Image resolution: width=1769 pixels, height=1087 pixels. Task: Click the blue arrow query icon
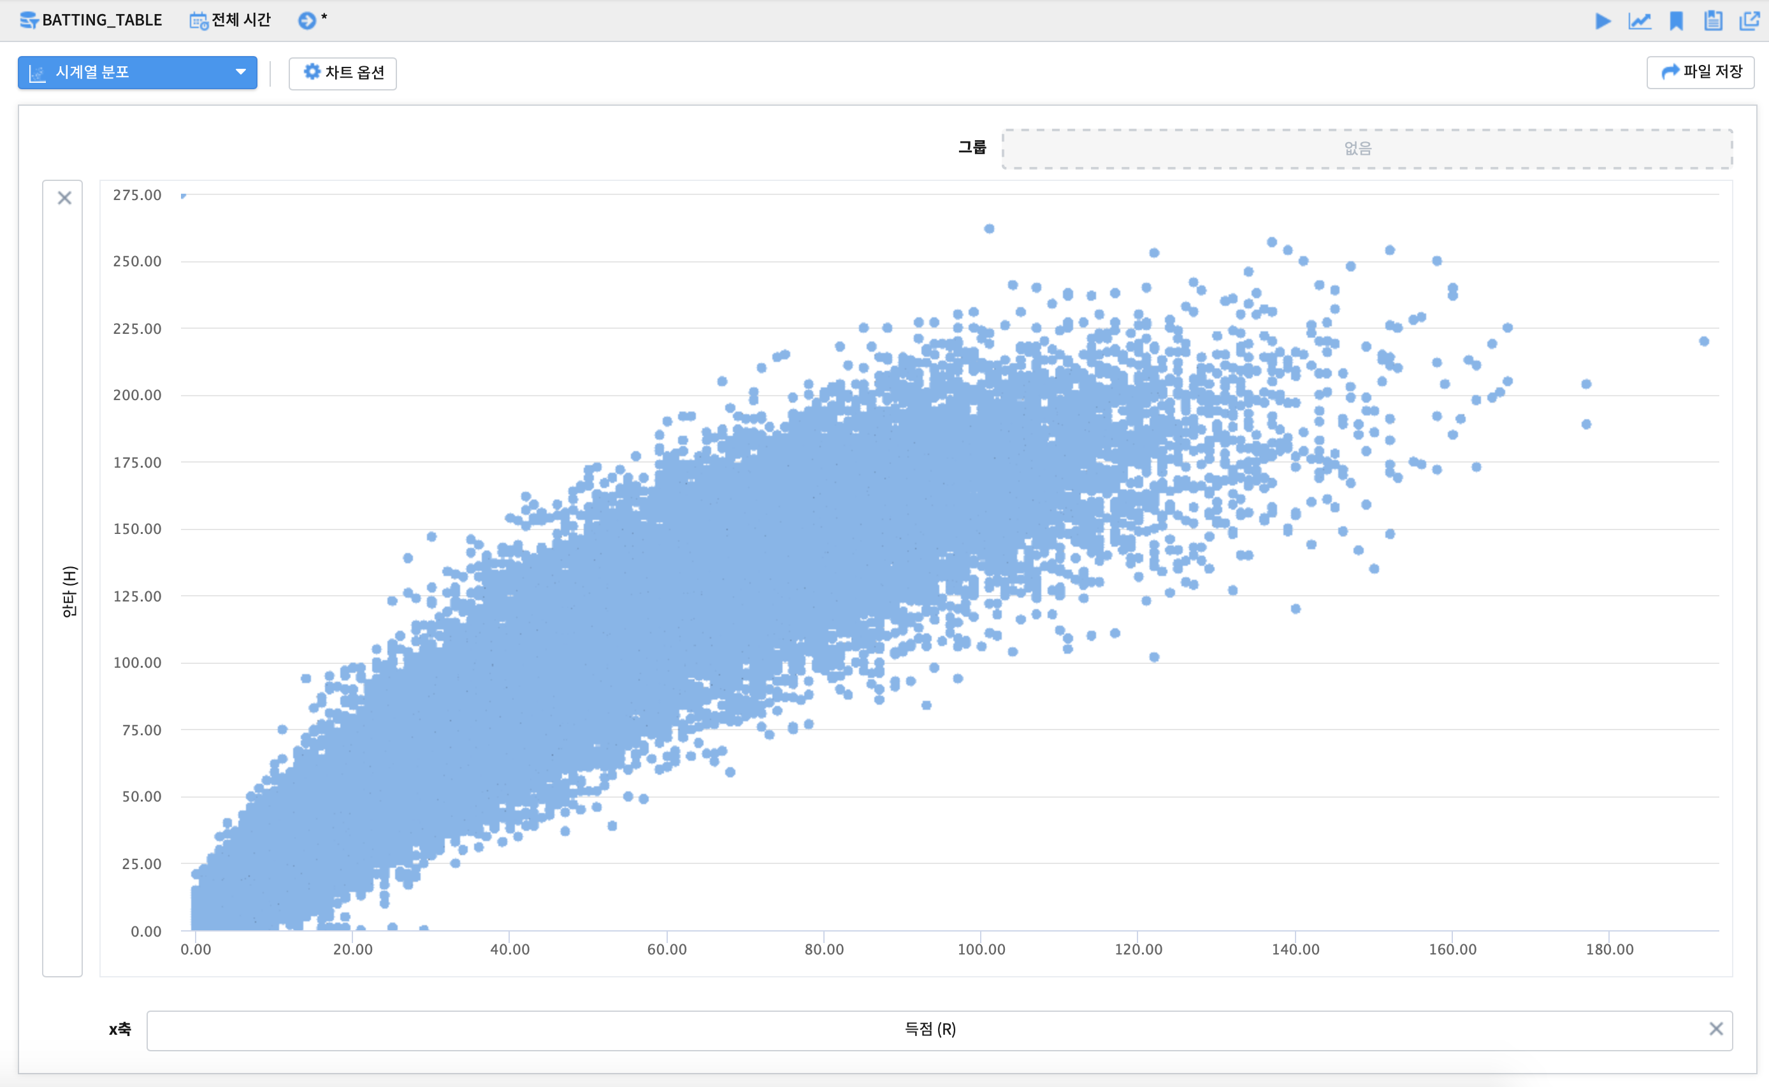point(307,21)
